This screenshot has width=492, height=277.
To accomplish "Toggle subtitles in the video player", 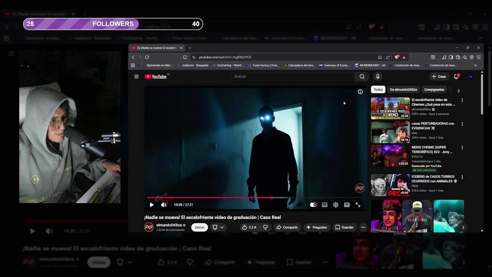I will click(x=324, y=205).
